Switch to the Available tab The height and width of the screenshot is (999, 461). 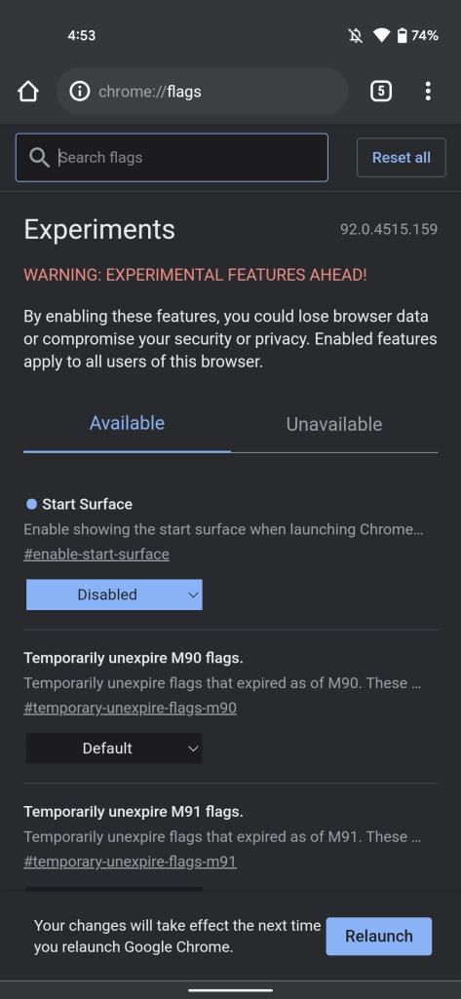click(127, 424)
